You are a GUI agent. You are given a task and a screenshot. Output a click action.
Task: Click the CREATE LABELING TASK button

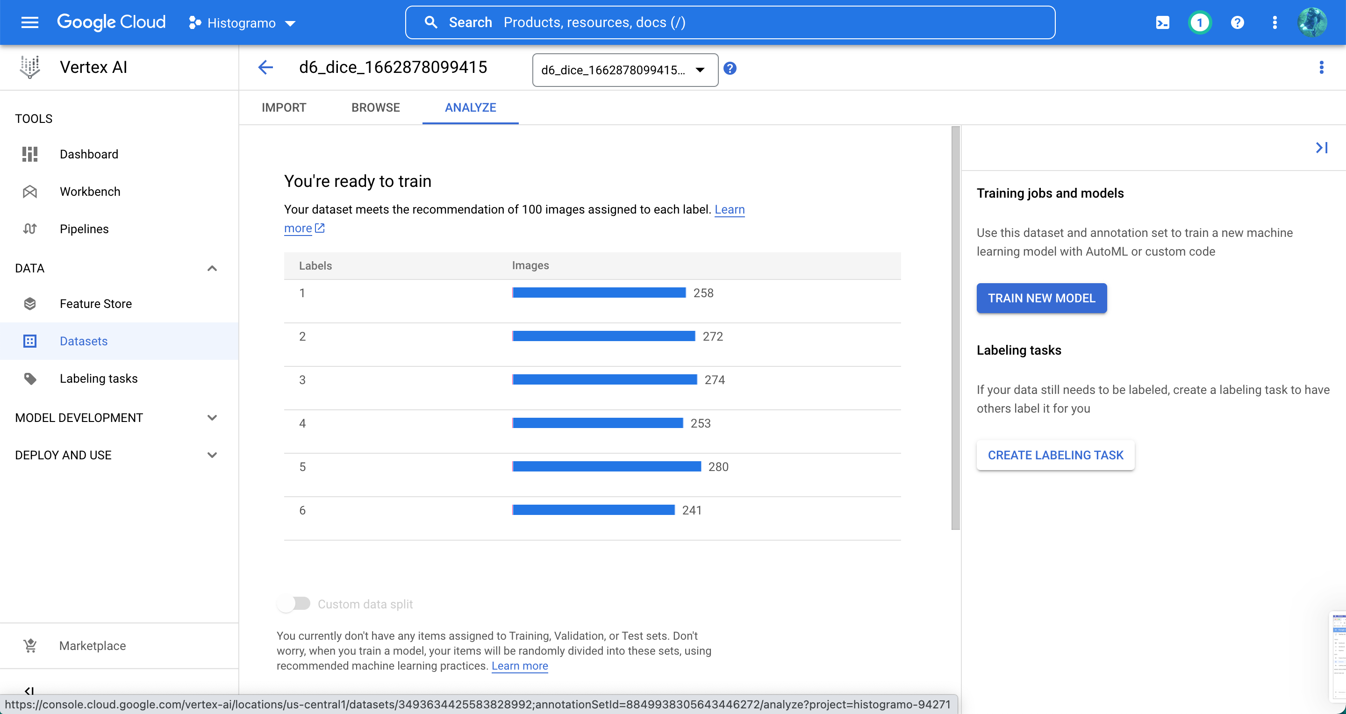pyautogui.click(x=1055, y=455)
